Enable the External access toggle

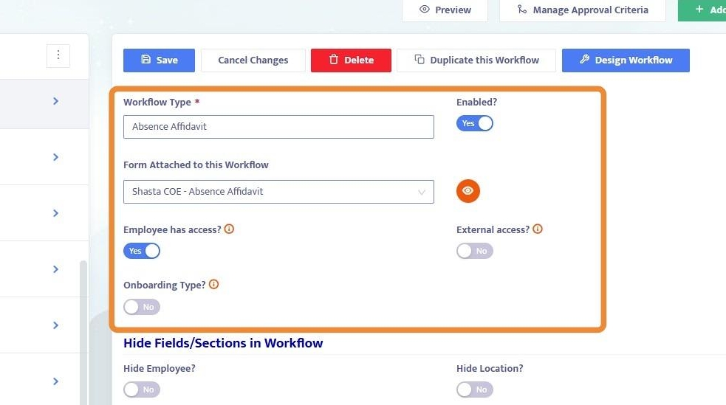(x=474, y=251)
